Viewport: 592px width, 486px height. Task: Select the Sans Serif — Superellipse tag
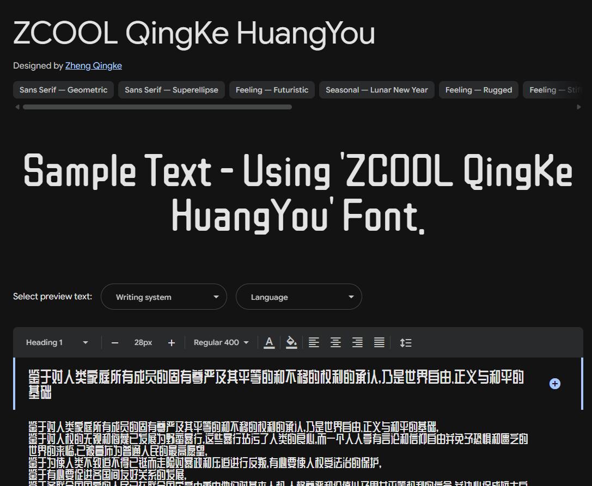pyautogui.click(x=172, y=90)
